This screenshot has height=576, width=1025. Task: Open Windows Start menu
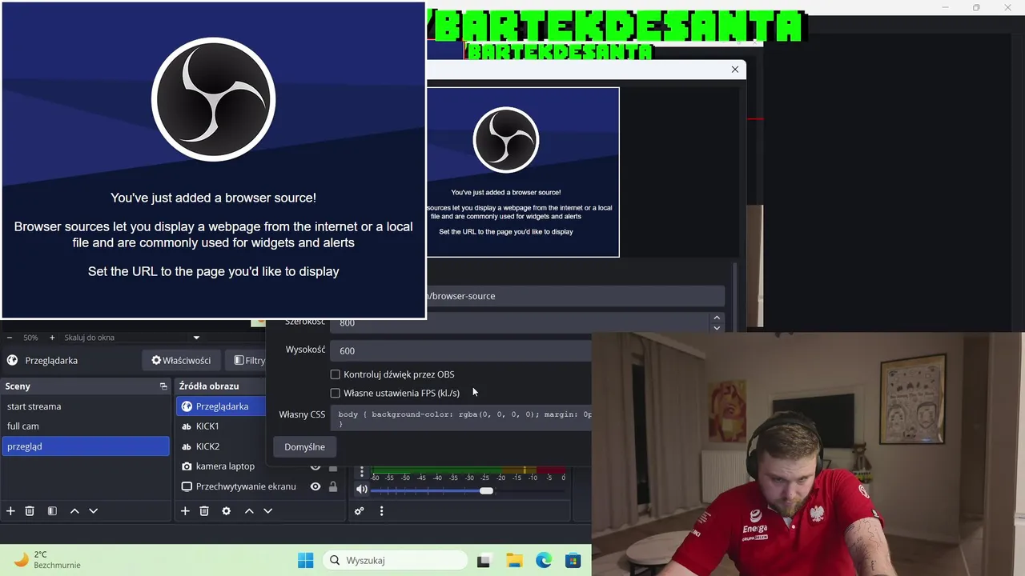(306, 561)
